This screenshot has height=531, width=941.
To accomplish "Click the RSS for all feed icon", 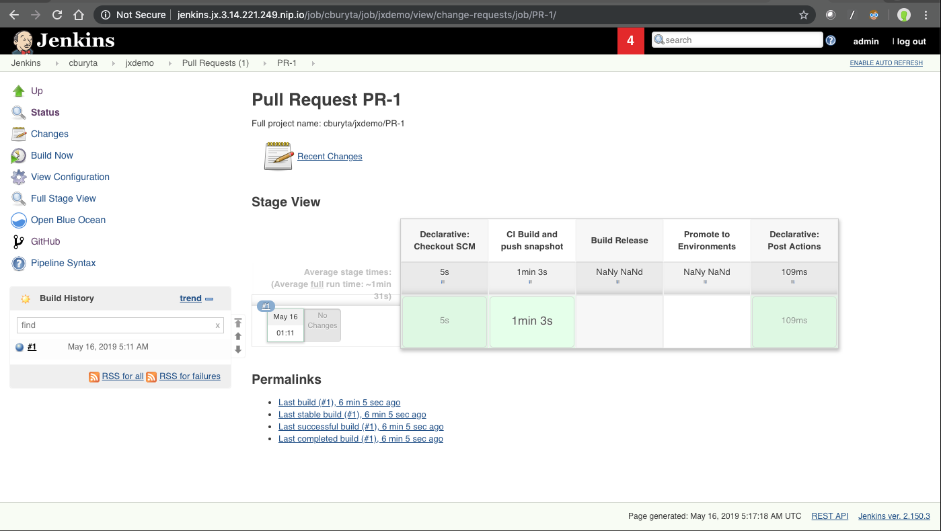I will click(x=94, y=376).
